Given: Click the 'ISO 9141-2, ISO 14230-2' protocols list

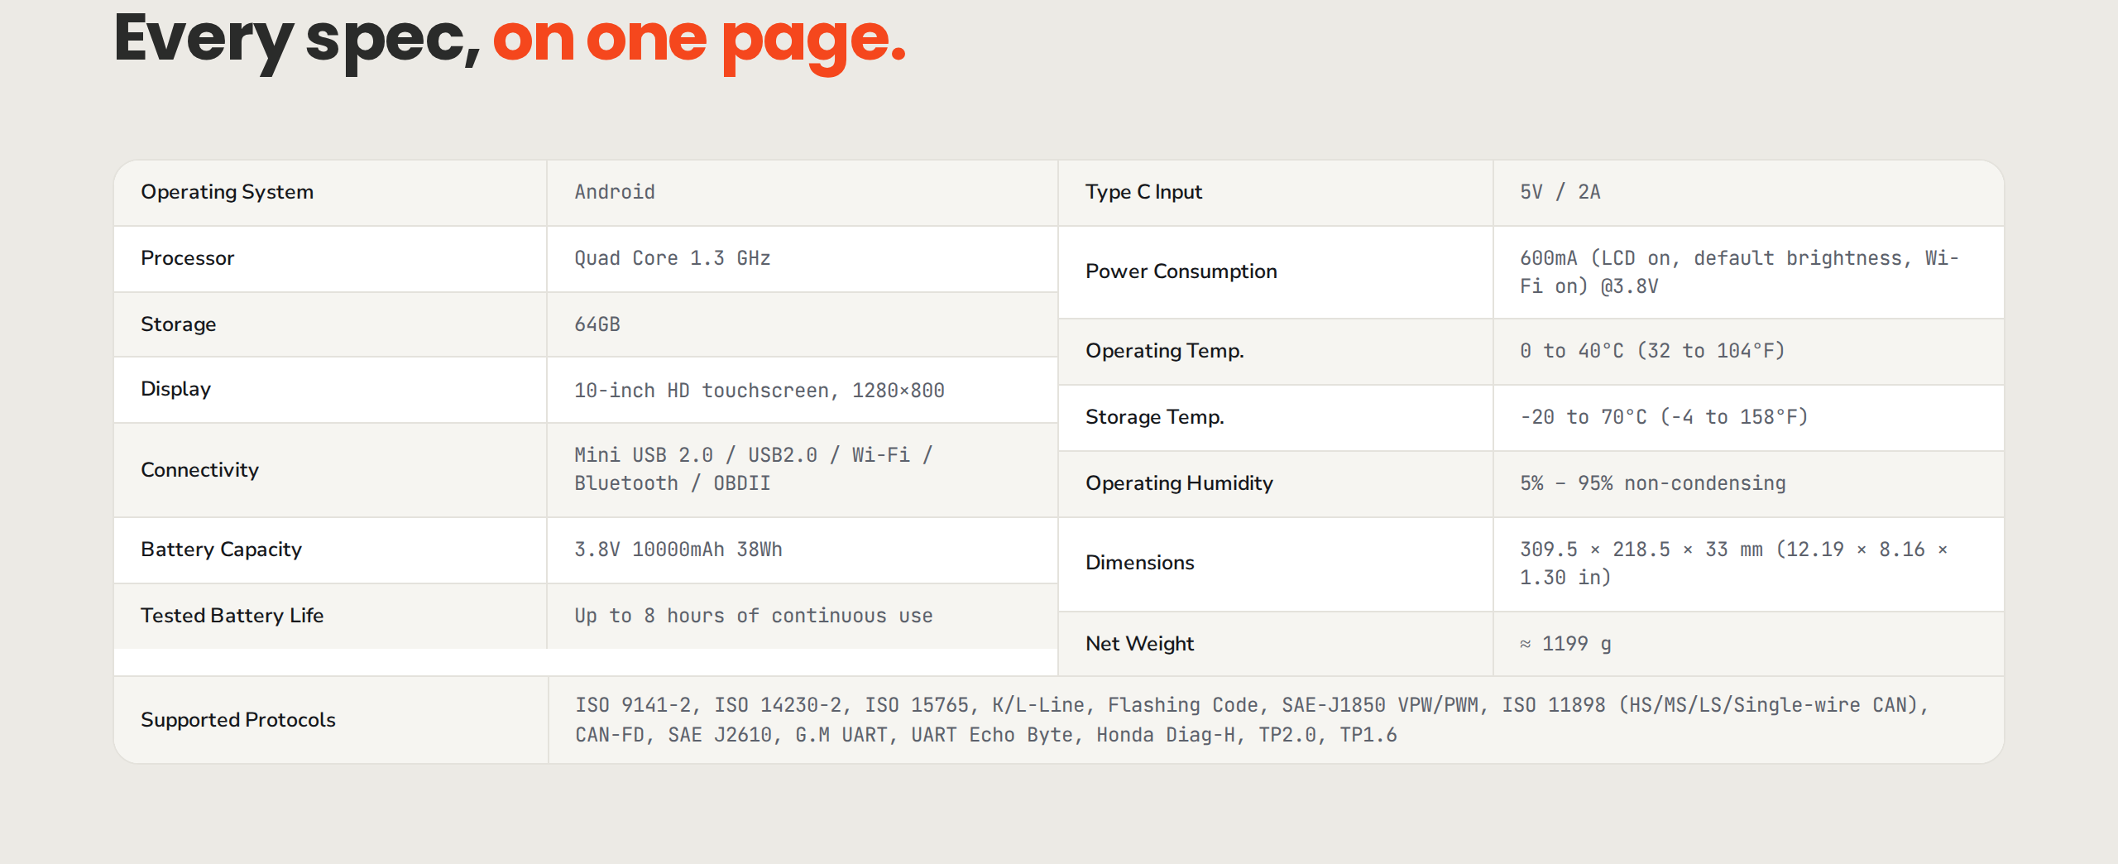Looking at the screenshot, I should tap(1252, 720).
